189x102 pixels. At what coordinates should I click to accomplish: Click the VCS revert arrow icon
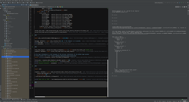185,3
